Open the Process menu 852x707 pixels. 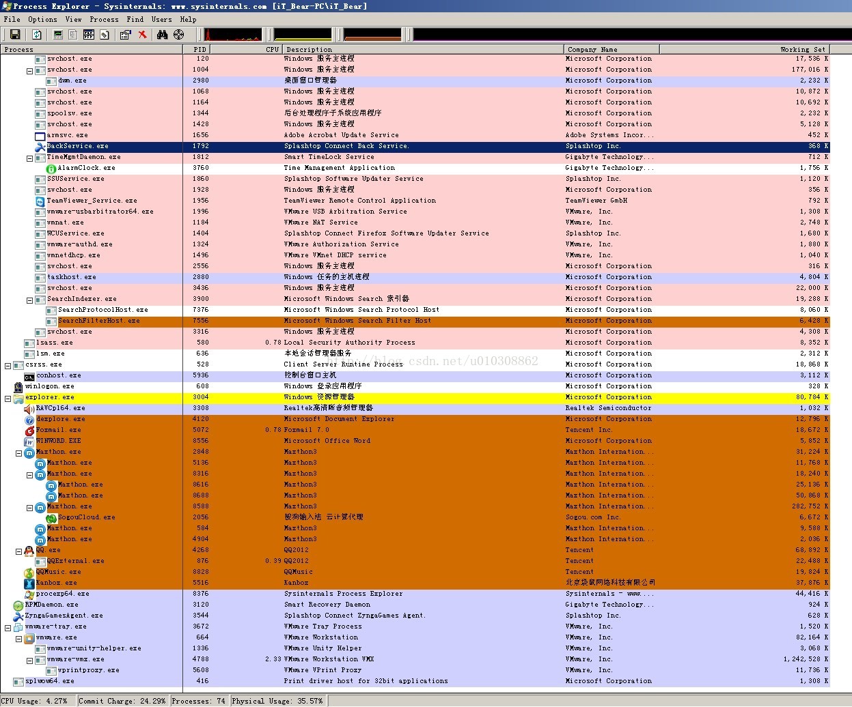tap(104, 19)
